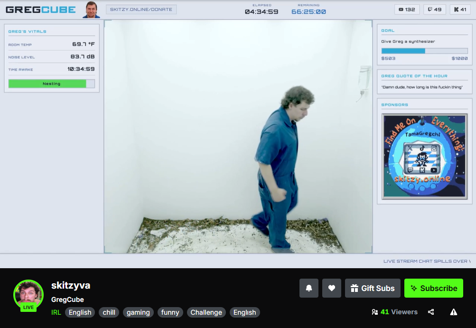Click the heart follow icon button
The image size is (476, 328).
click(332, 288)
